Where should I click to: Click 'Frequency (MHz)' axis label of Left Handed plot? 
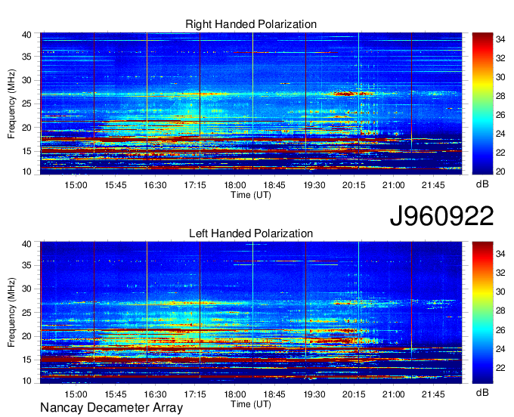(11, 313)
